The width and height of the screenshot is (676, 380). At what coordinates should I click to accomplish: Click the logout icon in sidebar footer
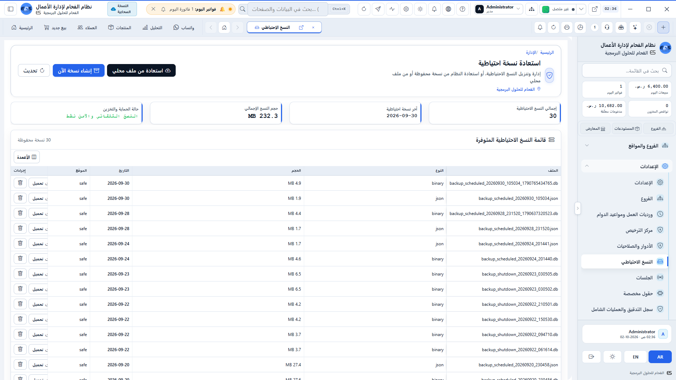[591, 357]
